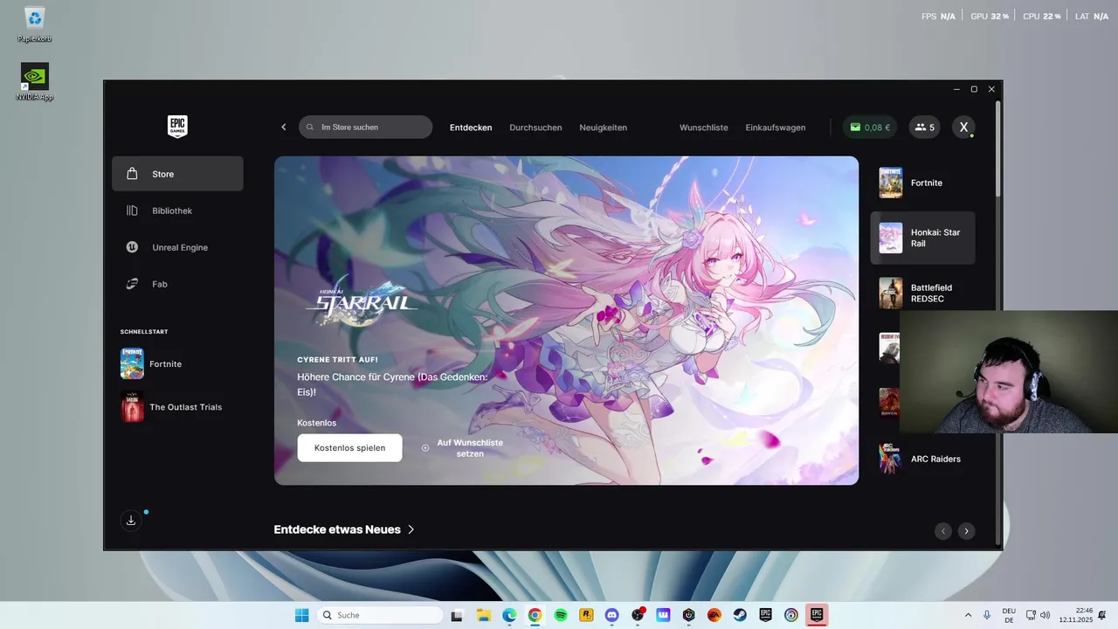This screenshot has width=1118, height=629.
Task: Launch The Outlast Trials from Schnellstart
Action: click(x=177, y=407)
